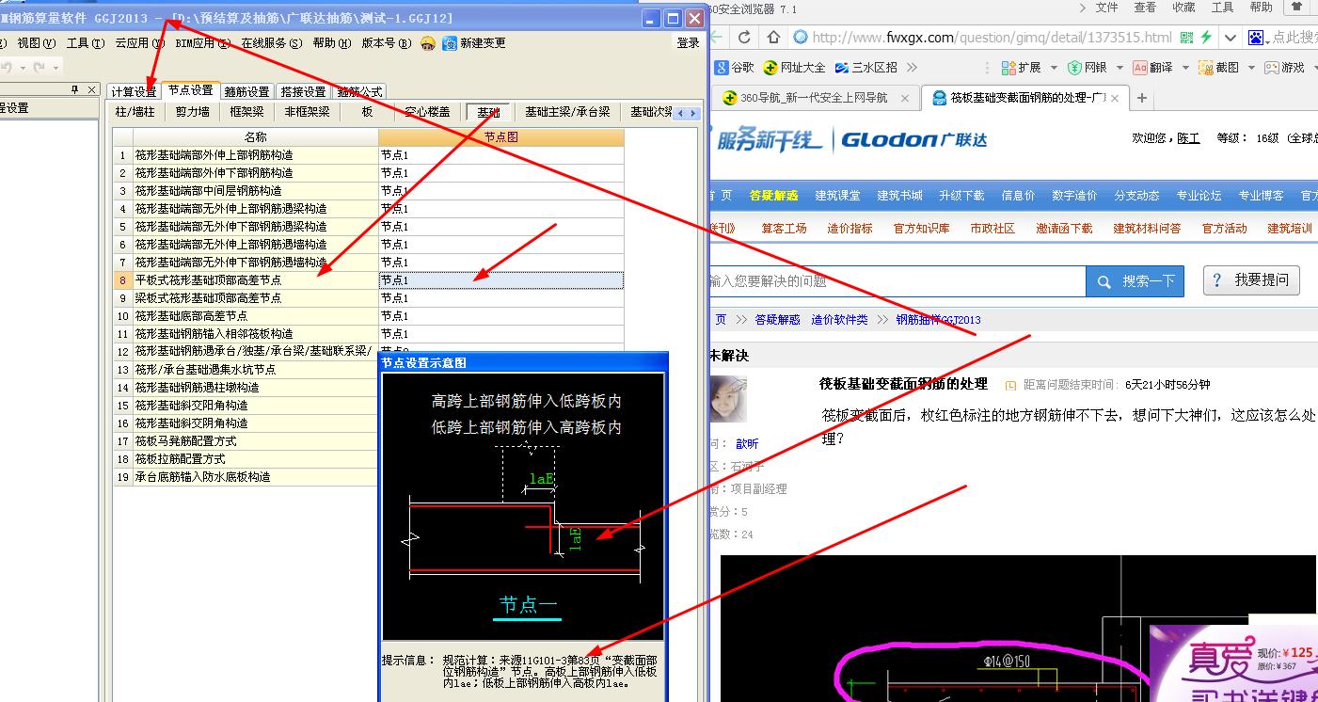Click the redo arrow in GGJ toolbar
Viewport: 1318px width, 702px height.
(x=39, y=68)
